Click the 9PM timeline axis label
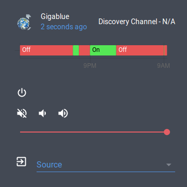Screen dimensions: 187x187 (90, 66)
